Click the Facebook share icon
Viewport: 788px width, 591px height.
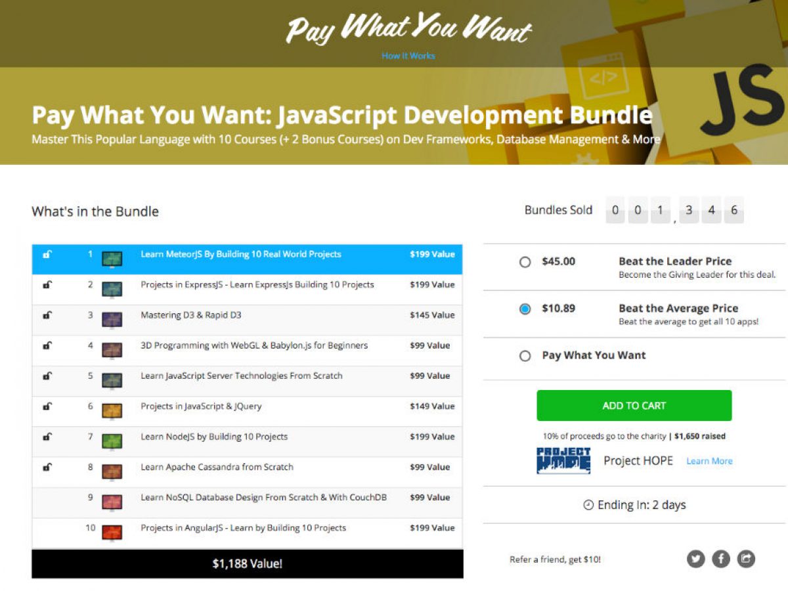720,559
